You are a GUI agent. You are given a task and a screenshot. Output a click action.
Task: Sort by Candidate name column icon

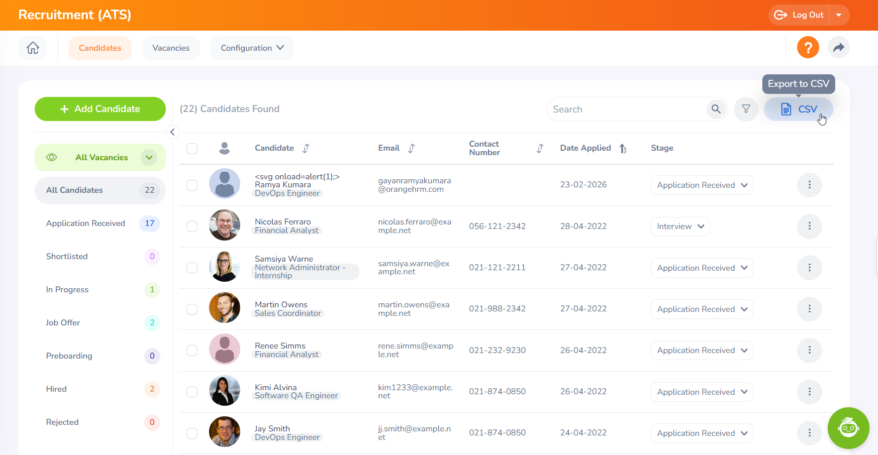pyautogui.click(x=306, y=148)
